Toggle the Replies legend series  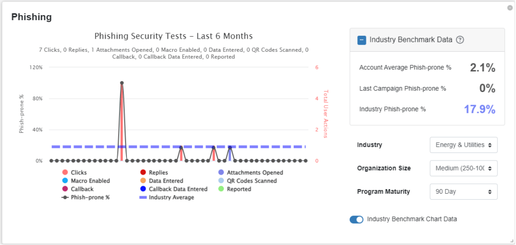143,173
